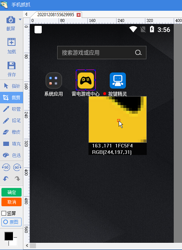Click the 截屏 screenshot camera tool

coord(11,23)
